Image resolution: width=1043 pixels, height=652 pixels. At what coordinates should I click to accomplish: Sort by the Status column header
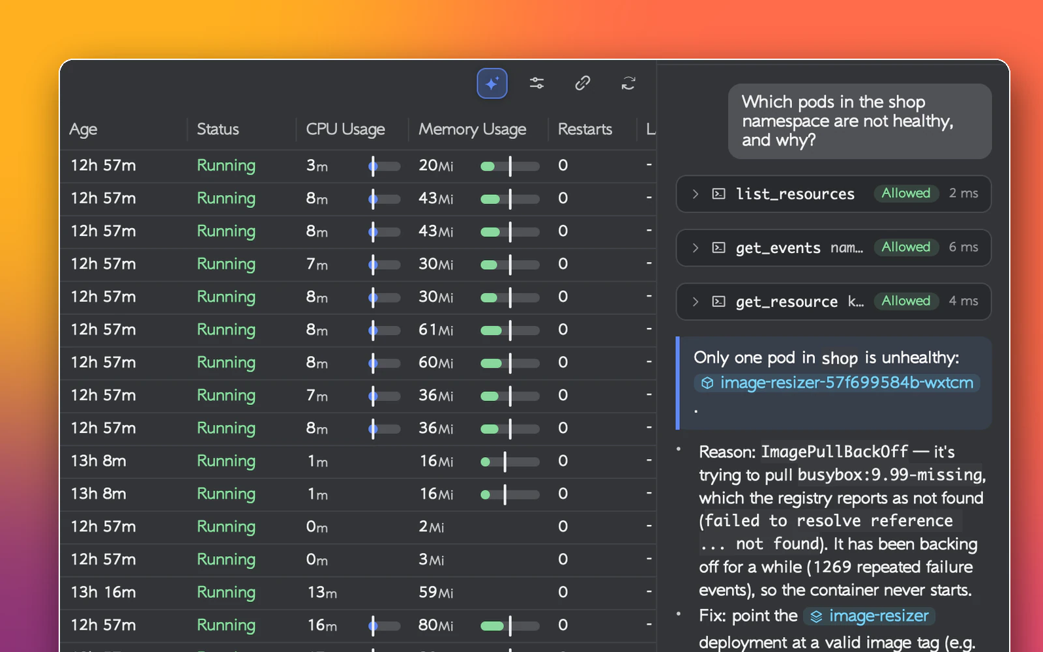[x=218, y=129]
